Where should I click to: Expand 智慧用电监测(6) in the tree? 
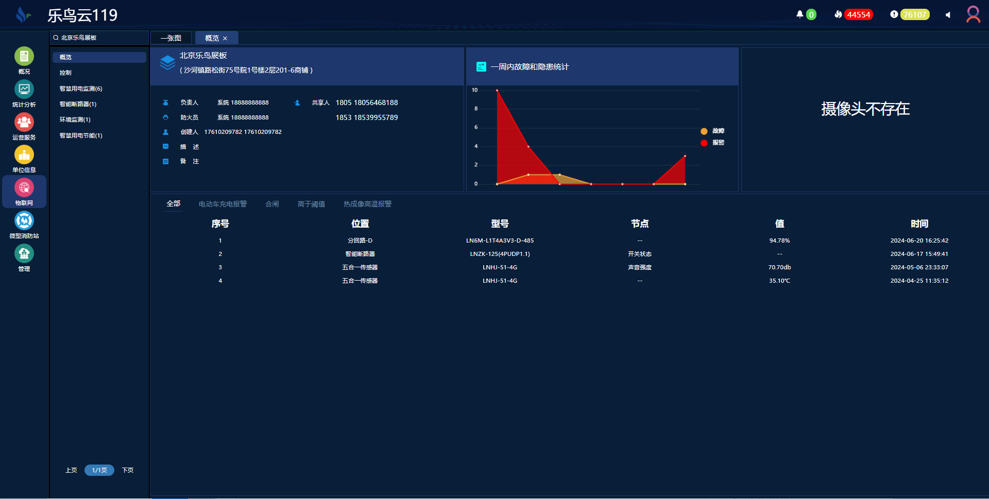pyautogui.click(x=81, y=89)
